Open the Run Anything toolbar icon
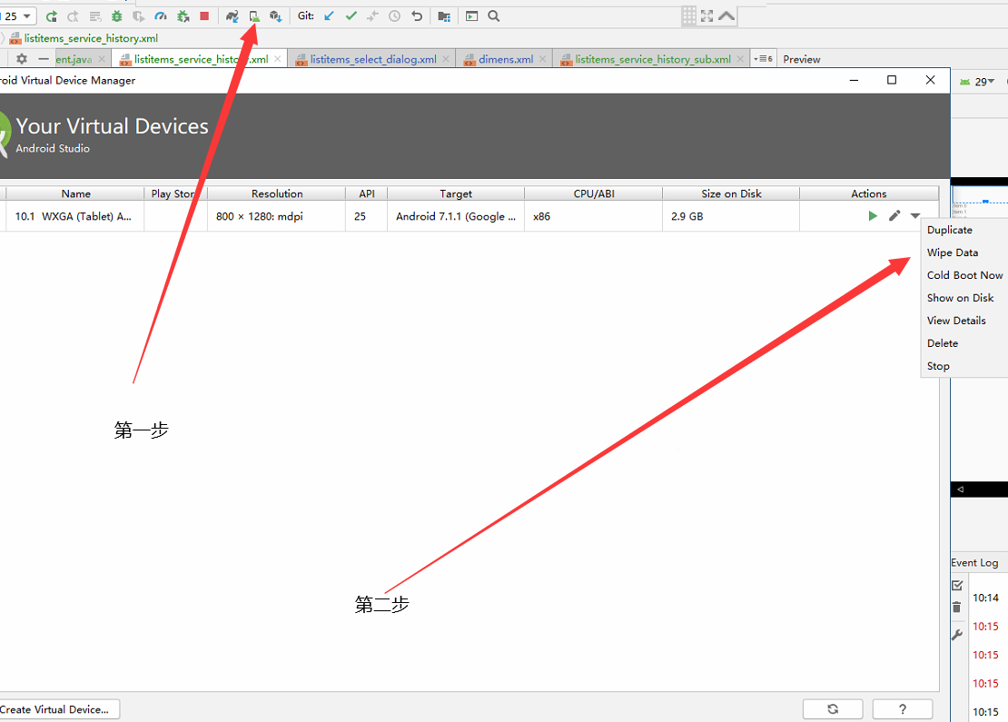 tap(472, 16)
